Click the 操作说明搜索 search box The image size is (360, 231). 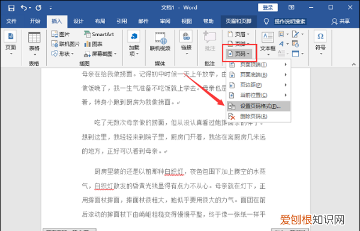(290, 22)
